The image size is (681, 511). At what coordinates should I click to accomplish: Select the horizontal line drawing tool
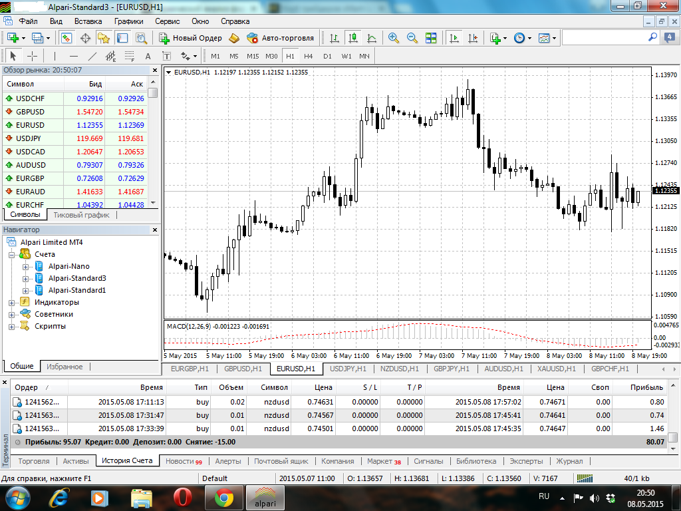pyautogui.click(x=74, y=56)
